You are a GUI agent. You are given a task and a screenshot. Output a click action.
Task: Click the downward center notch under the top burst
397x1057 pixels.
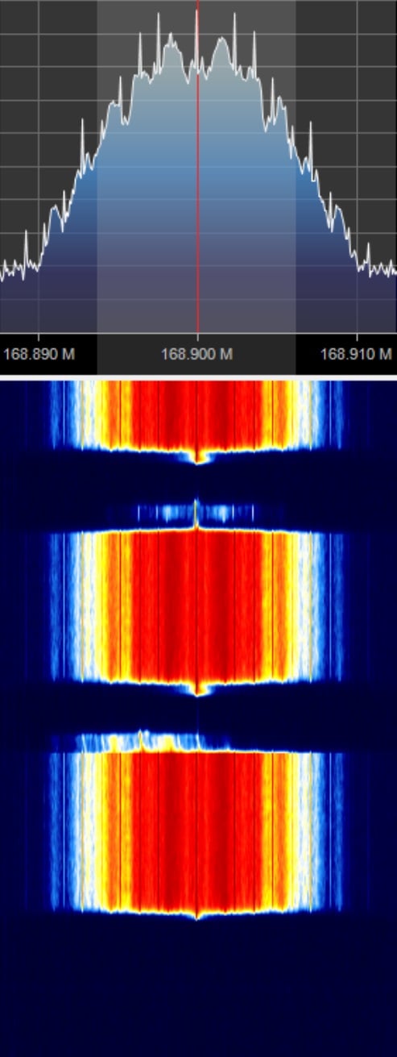199,457
